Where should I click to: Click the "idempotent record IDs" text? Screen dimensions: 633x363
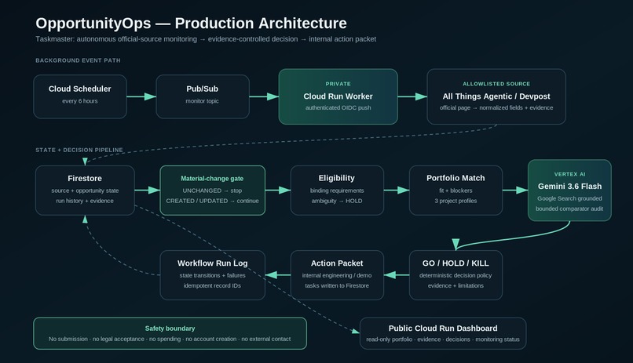[212, 285]
